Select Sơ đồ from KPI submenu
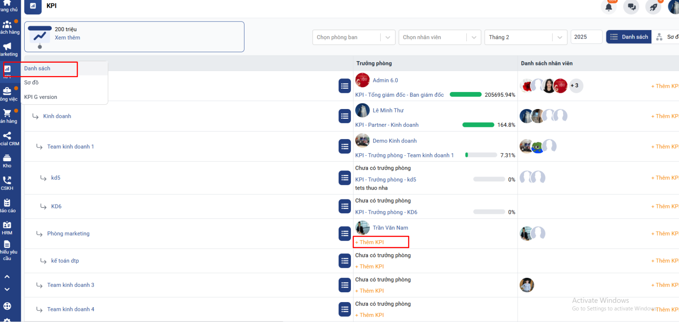679x322 pixels. pyautogui.click(x=31, y=83)
